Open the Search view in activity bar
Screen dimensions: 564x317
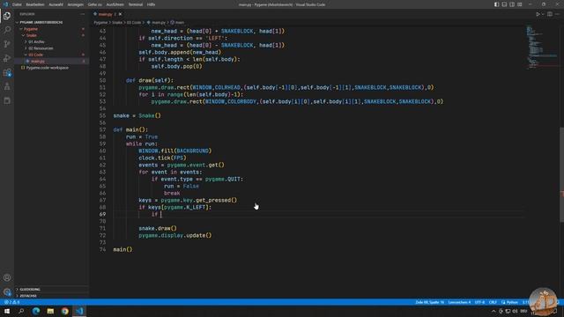(x=7, y=30)
